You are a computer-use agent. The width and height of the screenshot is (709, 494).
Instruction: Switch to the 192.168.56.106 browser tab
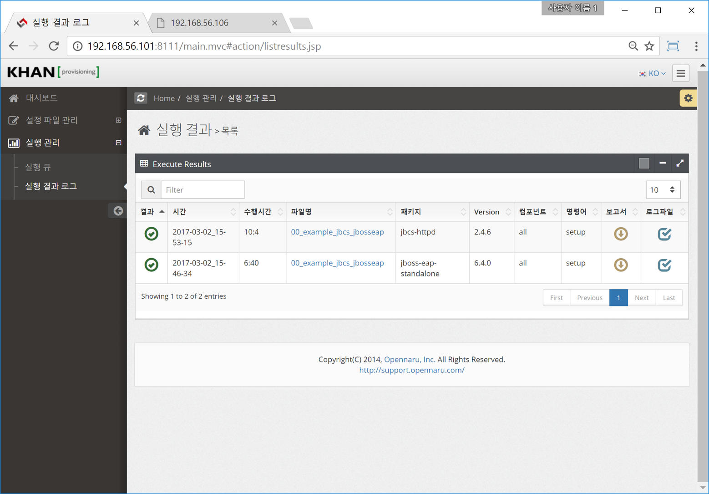(x=215, y=23)
